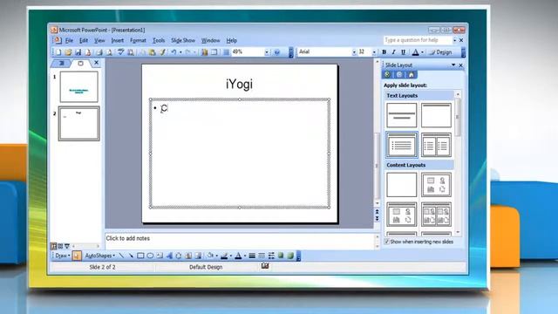This screenshot has width=558, height=314.
Task: Toggle Bold formatting
Action: [x=384, y=52]
